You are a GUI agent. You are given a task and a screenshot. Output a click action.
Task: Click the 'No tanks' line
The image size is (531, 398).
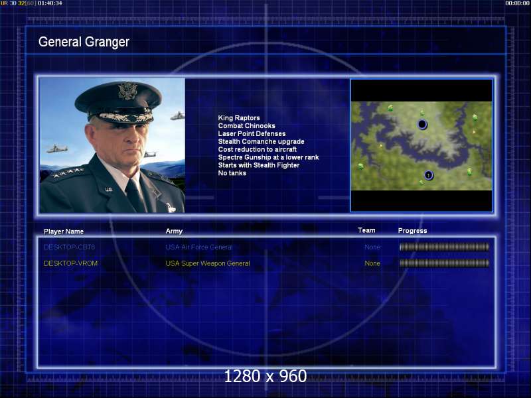[232, 173]
